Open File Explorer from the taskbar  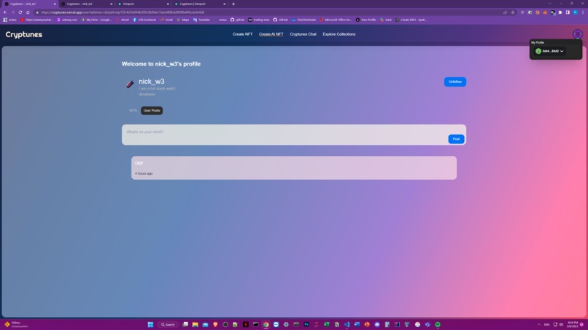[195, 324]
